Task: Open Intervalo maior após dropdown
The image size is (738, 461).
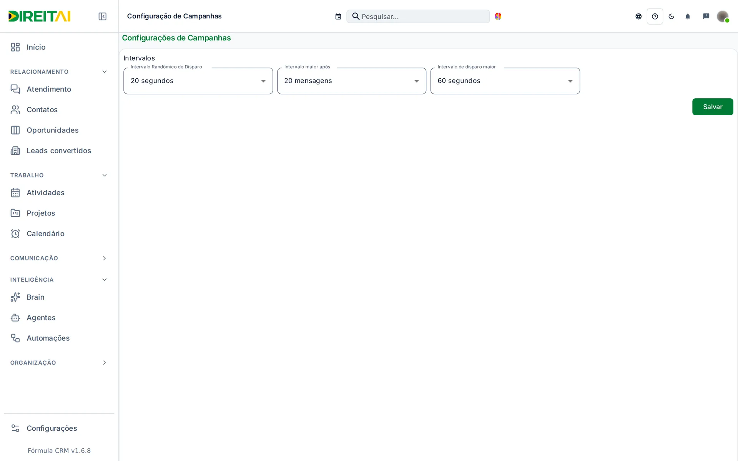Action: (352, 81)
